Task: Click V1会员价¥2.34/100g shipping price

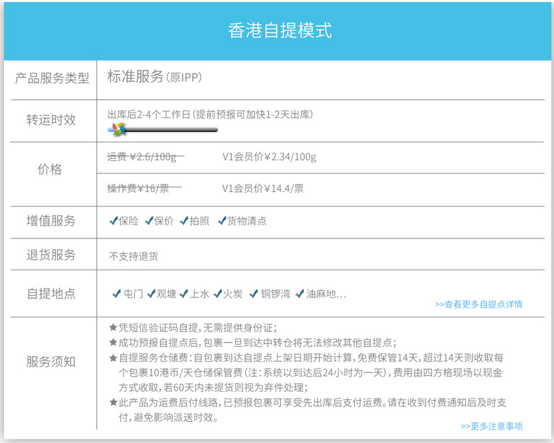Action: pos(269,157)
